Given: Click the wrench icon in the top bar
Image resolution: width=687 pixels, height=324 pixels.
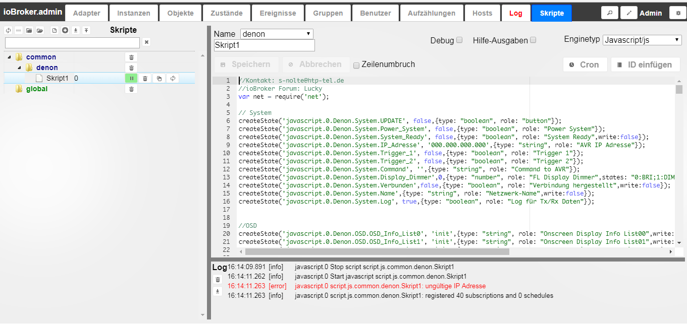Looking at the screenshot, I should (609, 13).
